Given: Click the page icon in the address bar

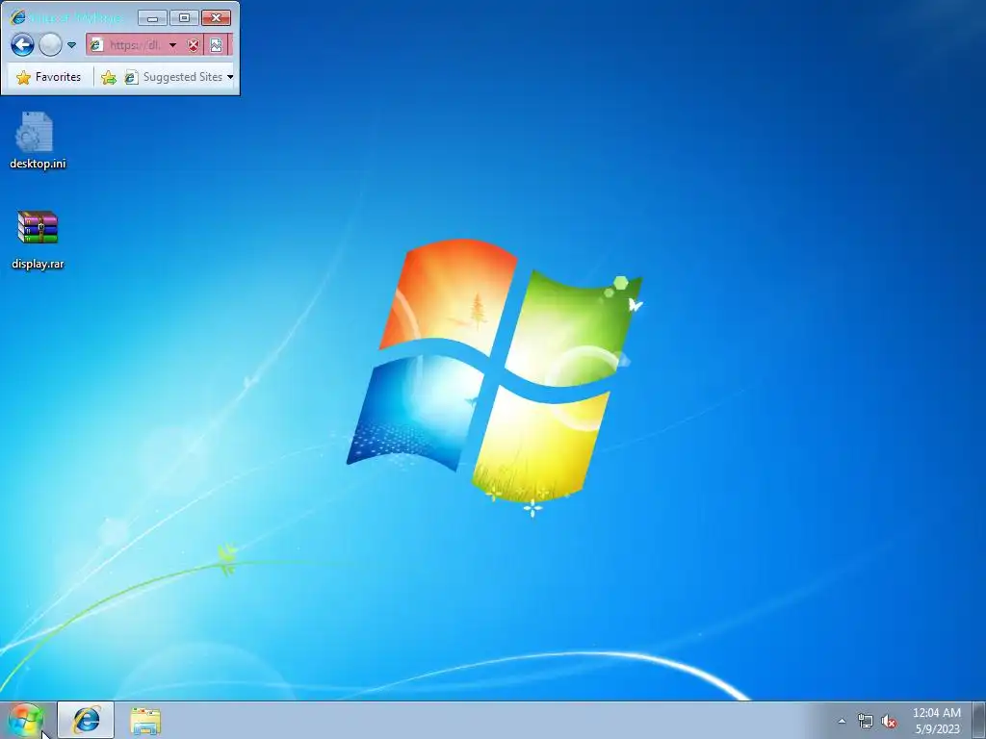Looking at the screenshot, I should pyautogui.click(x=96, y=45).
